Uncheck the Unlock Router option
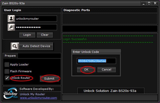 (x=7, y=78)
